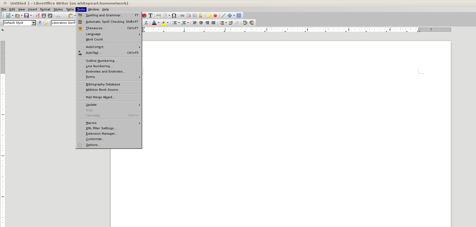The image size is (476, 227).
Task: Export directly as PDF icon
Action: 38,16
